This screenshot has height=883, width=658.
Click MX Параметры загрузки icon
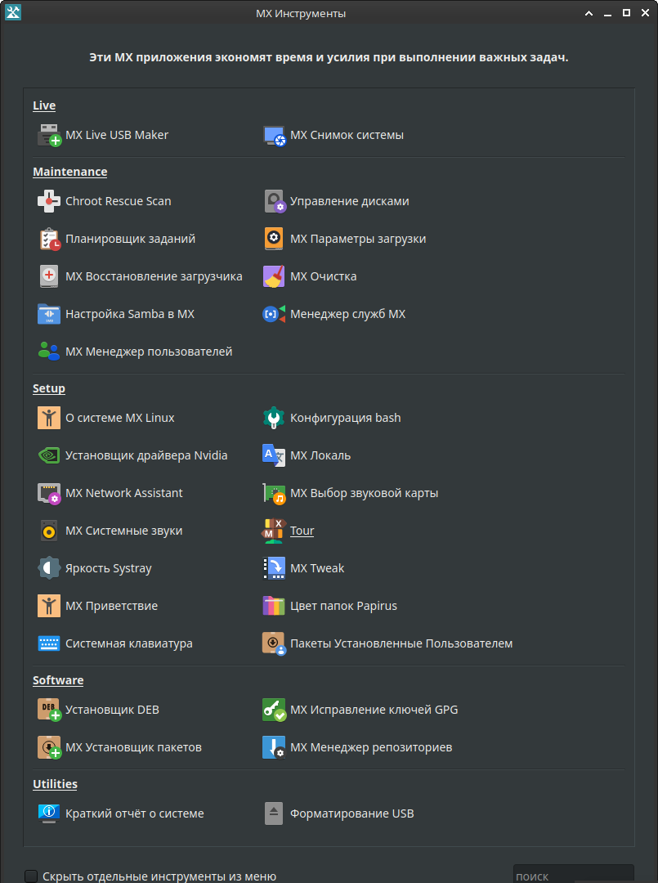pyautogui.click(x=274, y=239)
